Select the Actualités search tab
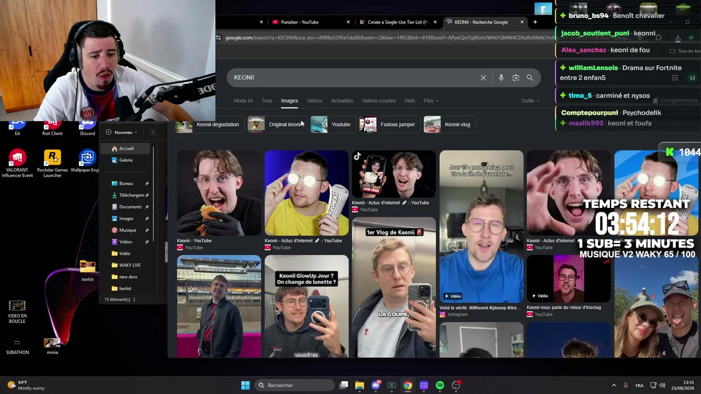The width and height of the screenshot is (701, 394). 342,101
